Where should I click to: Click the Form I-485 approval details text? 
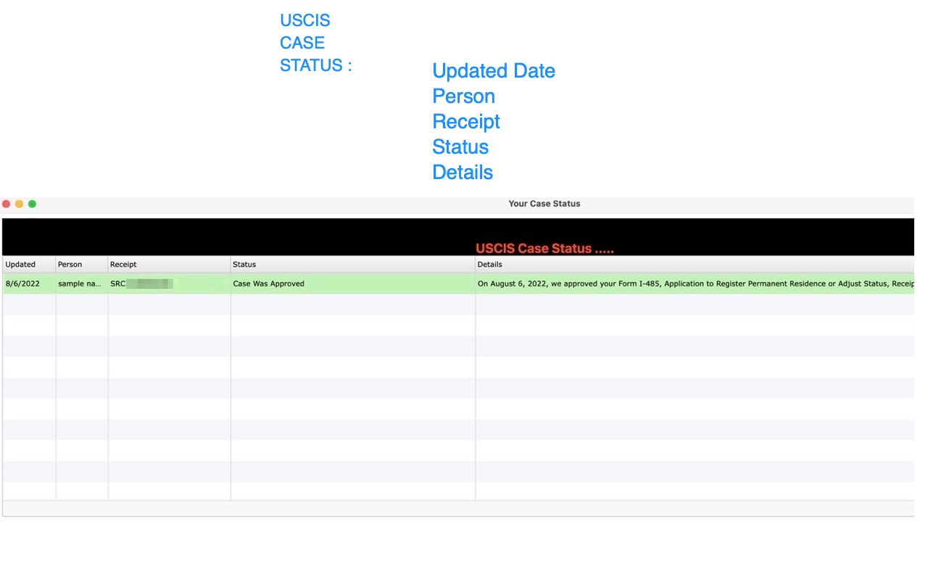(652, 283)
